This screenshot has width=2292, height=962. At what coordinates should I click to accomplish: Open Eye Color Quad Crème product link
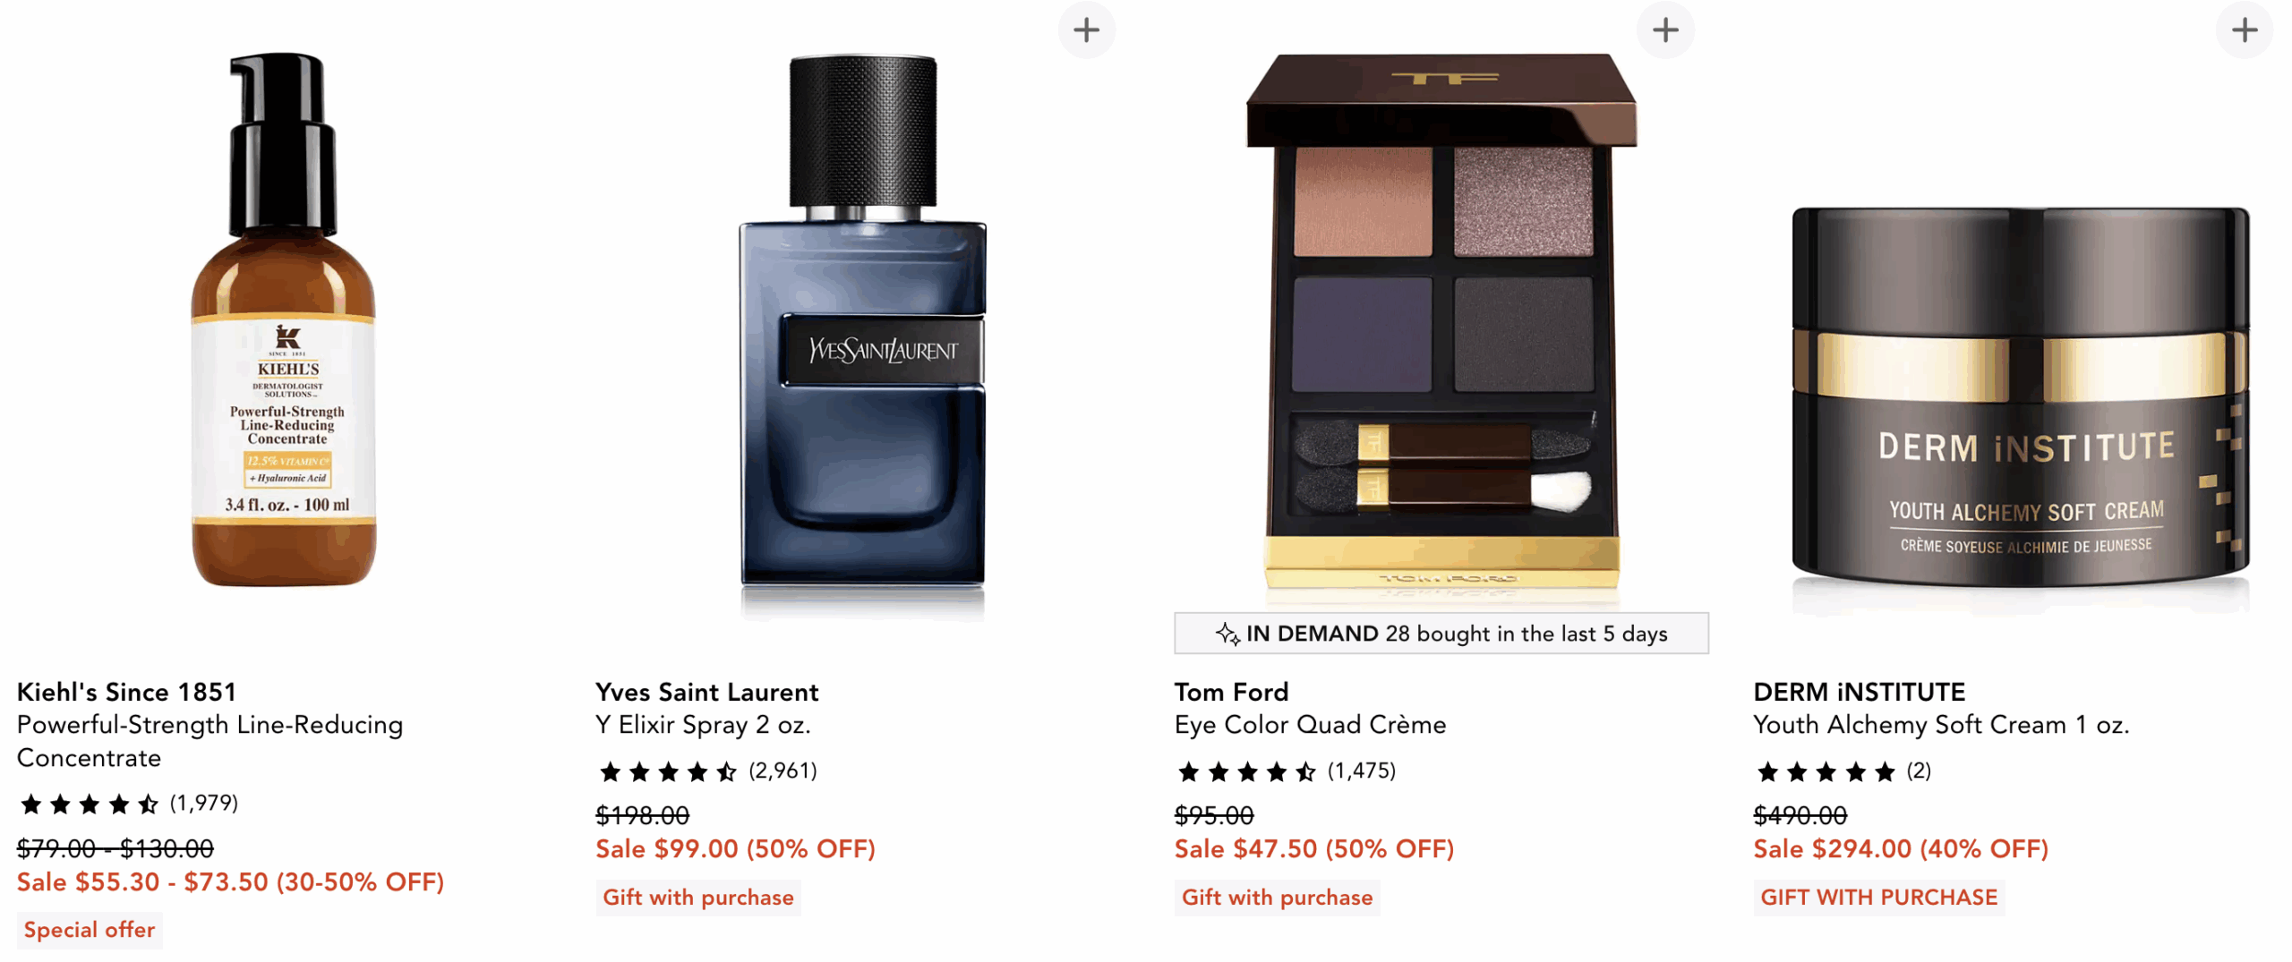pos(1310,725)
